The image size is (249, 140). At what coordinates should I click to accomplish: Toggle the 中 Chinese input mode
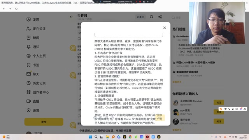point(225,109)
